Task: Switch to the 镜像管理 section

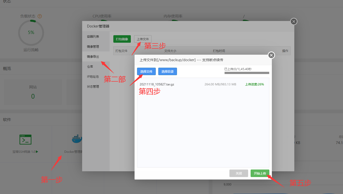Action: pyautogui.click(x=93, y=46)
